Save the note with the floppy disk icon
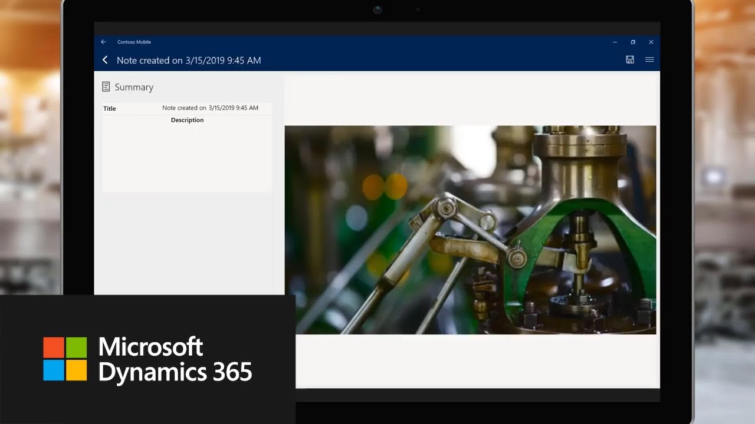This screenshot has width=755, height=424. pyautogui.click(x=630, y=60)
